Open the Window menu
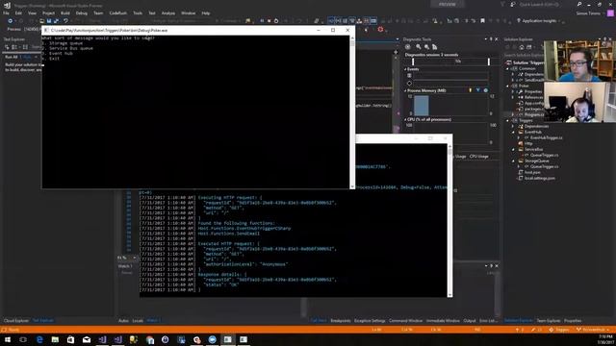616x346 pixels. [189, 12]
